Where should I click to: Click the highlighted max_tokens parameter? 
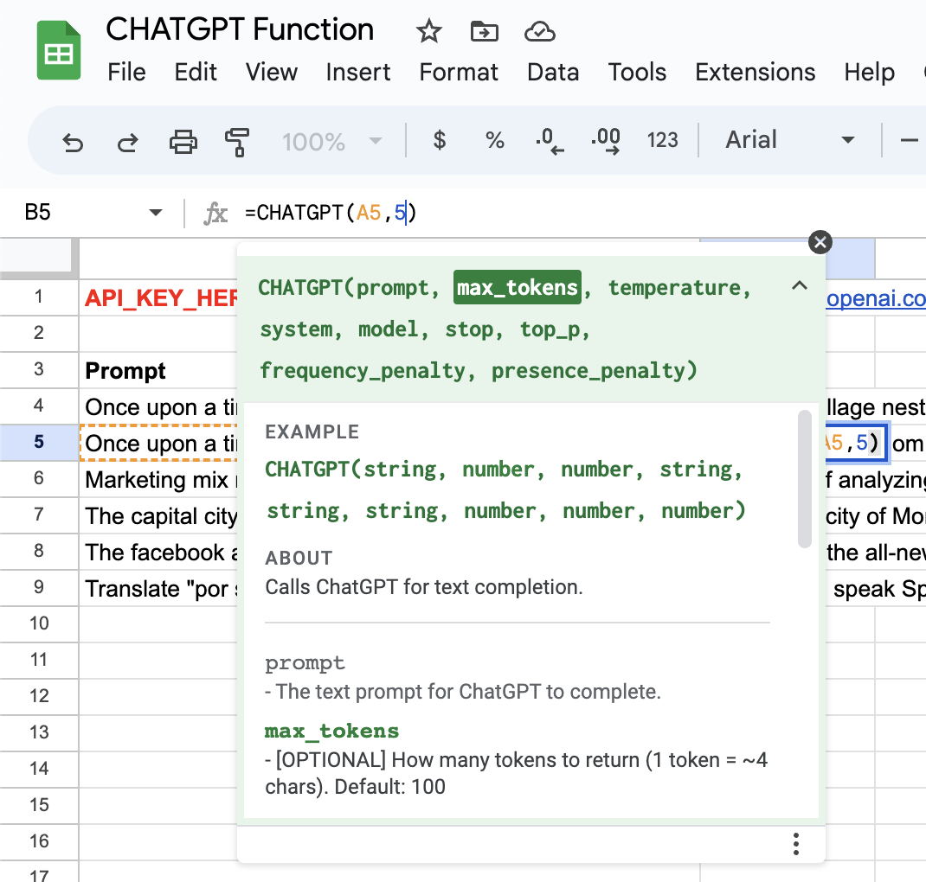point(518,287)
